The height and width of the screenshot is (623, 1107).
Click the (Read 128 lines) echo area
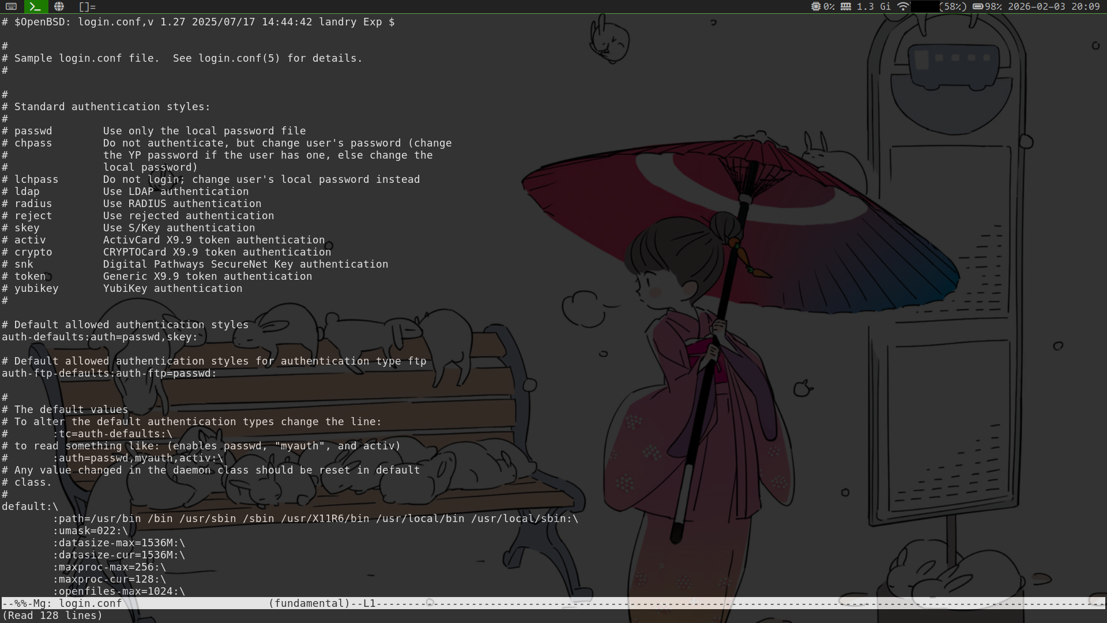point(52,616)
